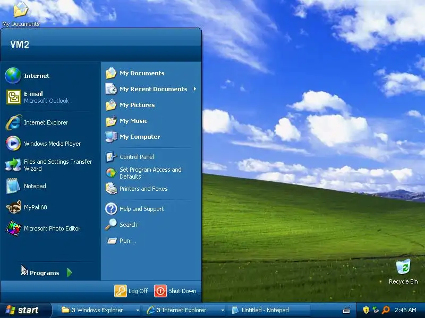This screenshot has height=318, width=425.
Task: Expand the My Recent Documents submenu arrow
Action: click(x=195, y=89)
